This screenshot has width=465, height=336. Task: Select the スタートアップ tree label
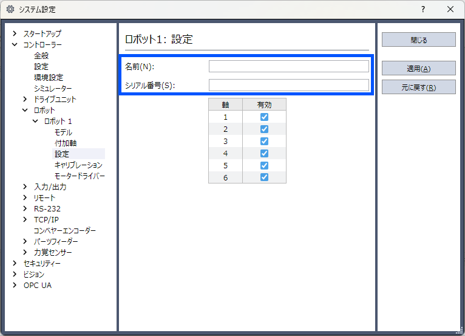pyautogui.click(x=42, y=33)
